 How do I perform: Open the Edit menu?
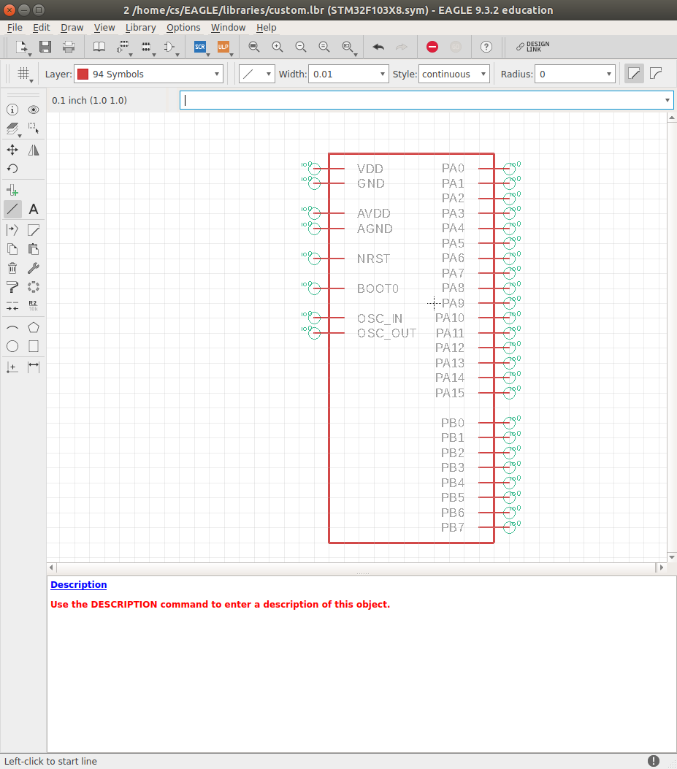pyautogui.click(x=41, y=28)
